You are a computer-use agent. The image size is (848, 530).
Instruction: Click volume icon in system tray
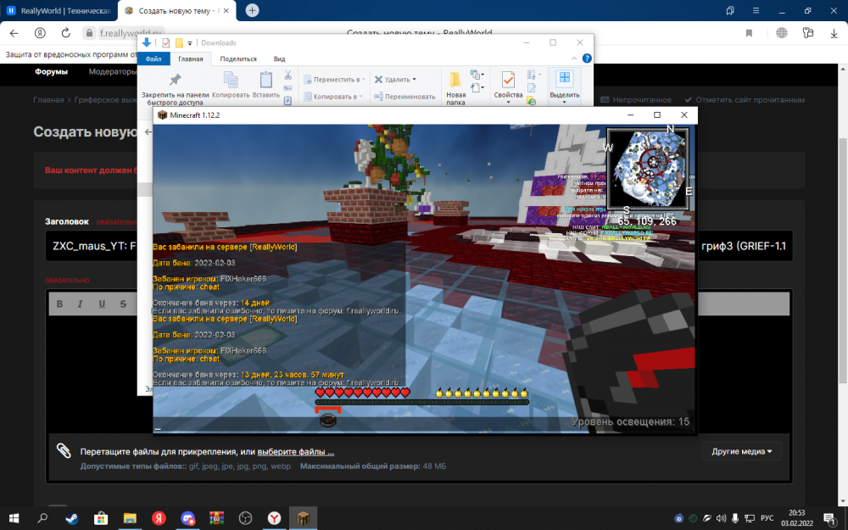(721, 518)
